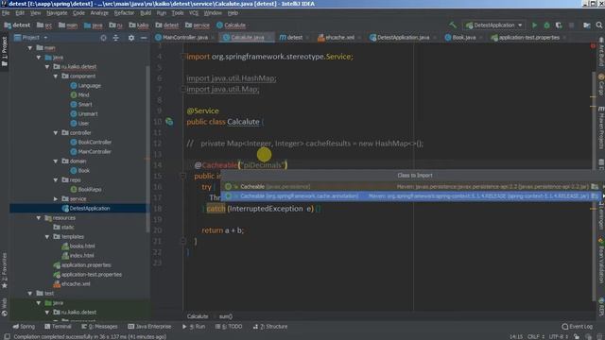
Task: Open Search Everywhere magnifier icon
Action: point(599,25)
